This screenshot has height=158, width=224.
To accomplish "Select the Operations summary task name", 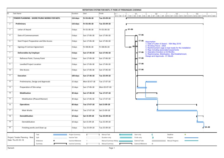I will pos(24,104).
